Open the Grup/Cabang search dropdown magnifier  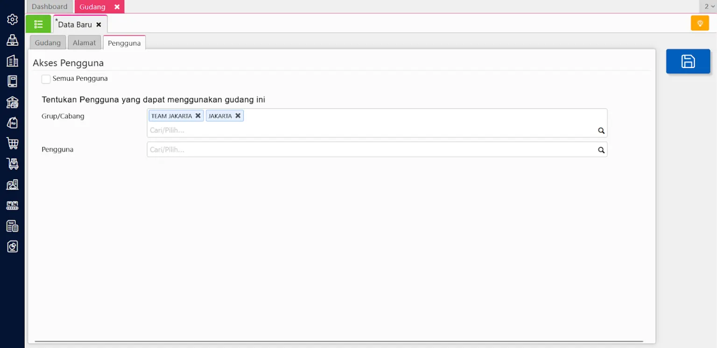point(601,131)
